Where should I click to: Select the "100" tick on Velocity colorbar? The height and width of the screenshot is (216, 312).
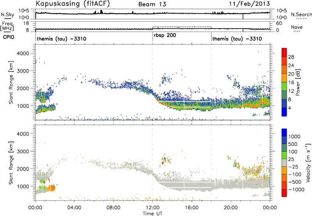pyautogui.click(x=293, y=152)
